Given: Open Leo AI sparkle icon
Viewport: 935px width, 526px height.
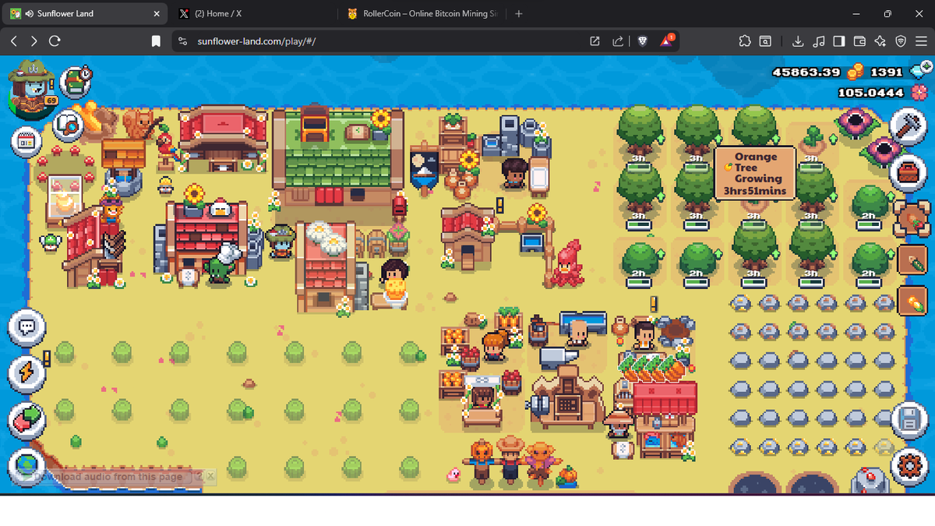Looking at the screenshot, I should click(880, 41).
